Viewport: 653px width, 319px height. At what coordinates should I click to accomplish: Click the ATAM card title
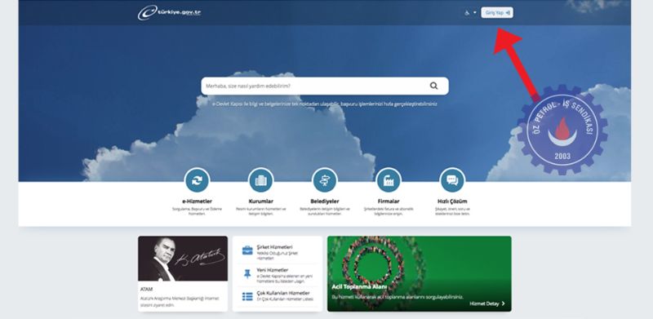tap(147, 289)
